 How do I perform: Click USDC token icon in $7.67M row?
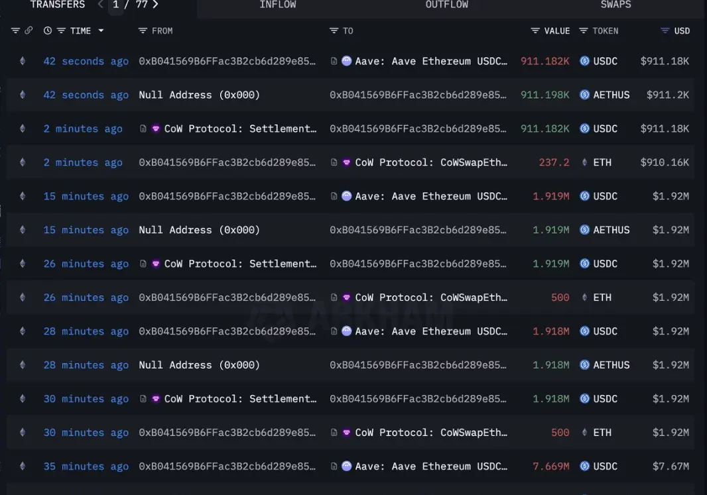(x=584, y=466)
